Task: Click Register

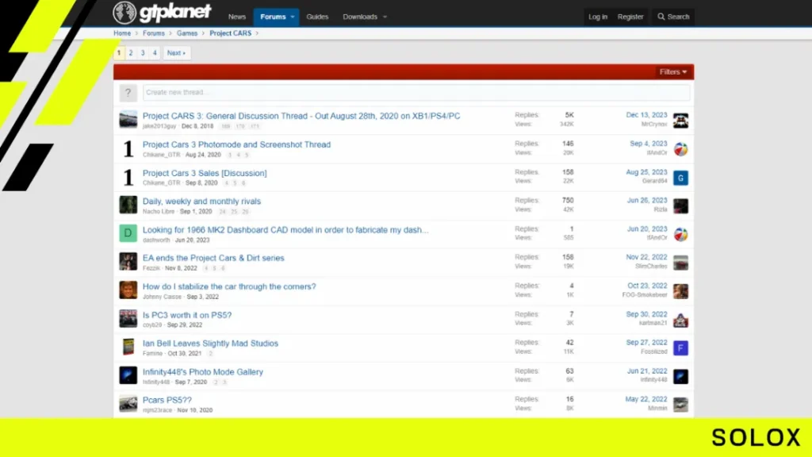Action: (x=630, y=17)
